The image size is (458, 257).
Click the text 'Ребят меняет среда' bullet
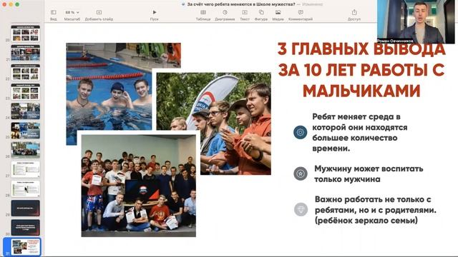pyautogui.click(x=359, y=132)
